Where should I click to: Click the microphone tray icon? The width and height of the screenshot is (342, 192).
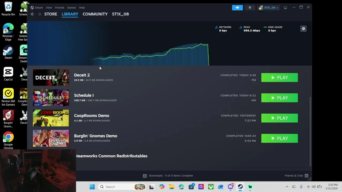click(301, 187)
